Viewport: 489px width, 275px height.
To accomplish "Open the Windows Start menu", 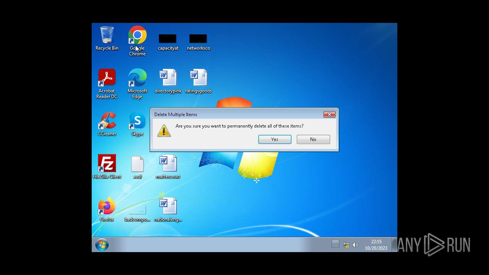I will tap(102, 244).
